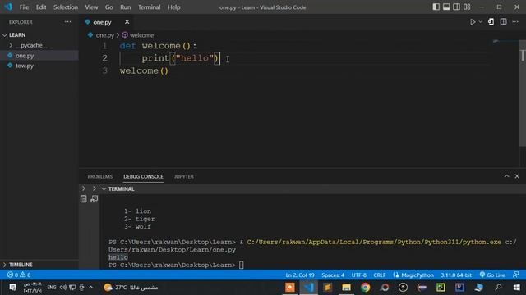Click the terminal list icon left of output
Viewport: 526px width, 295px height.
point(84,199)
